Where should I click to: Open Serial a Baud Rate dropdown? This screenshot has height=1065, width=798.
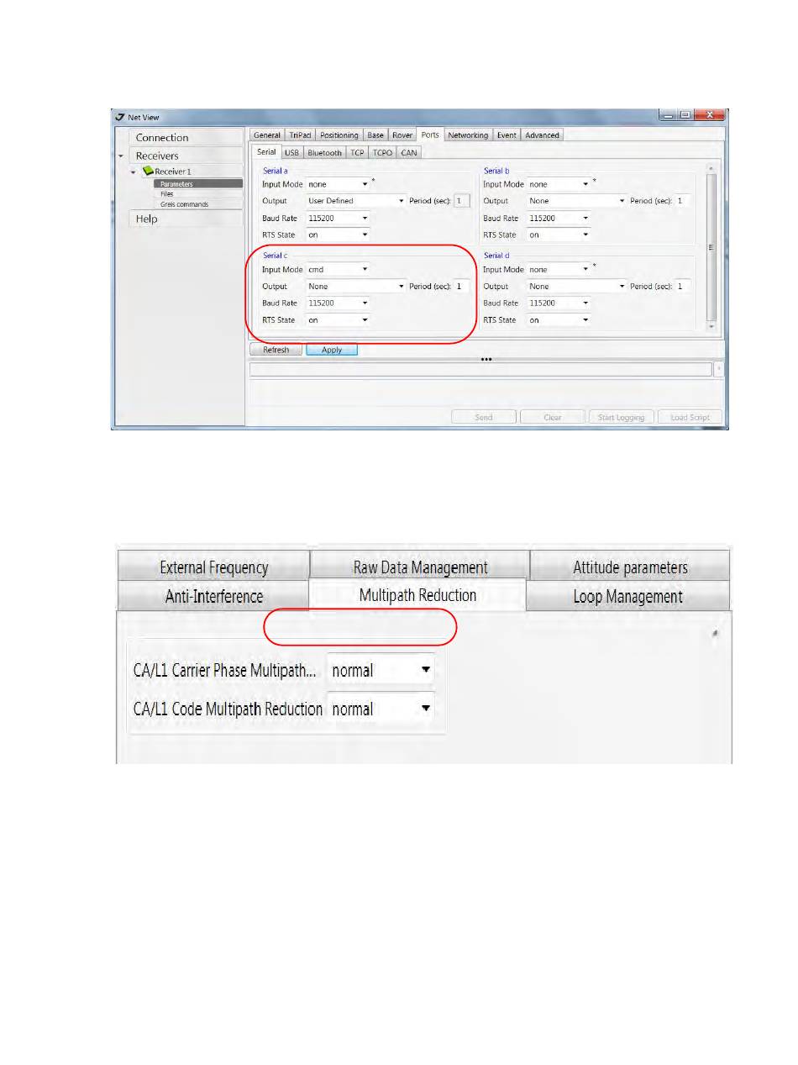point(338,219)
